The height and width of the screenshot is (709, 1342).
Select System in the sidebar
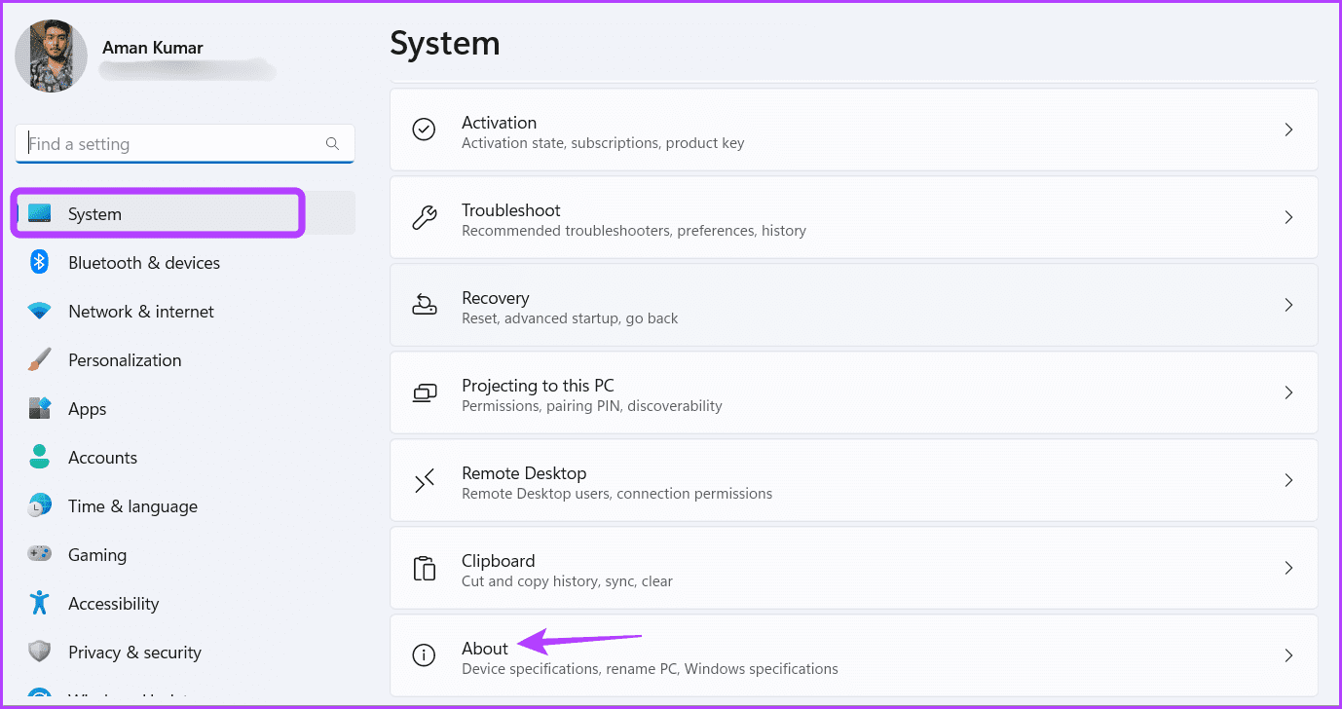click(185, 213)
